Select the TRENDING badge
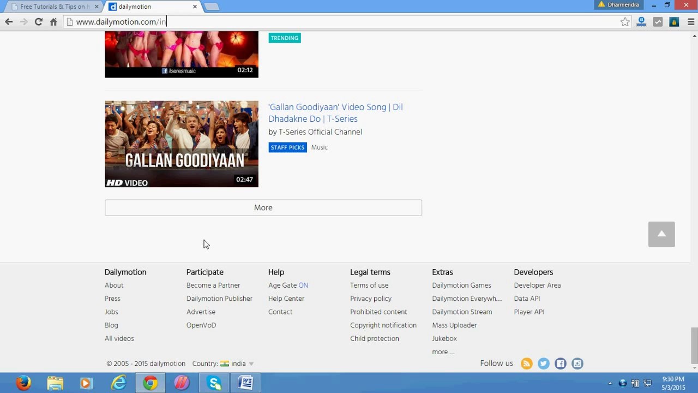This screenshot has height=393, width=698. pos(285,38)
